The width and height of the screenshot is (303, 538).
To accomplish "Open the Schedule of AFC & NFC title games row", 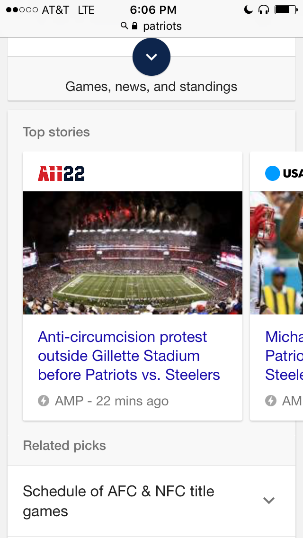I will (118, 501).
